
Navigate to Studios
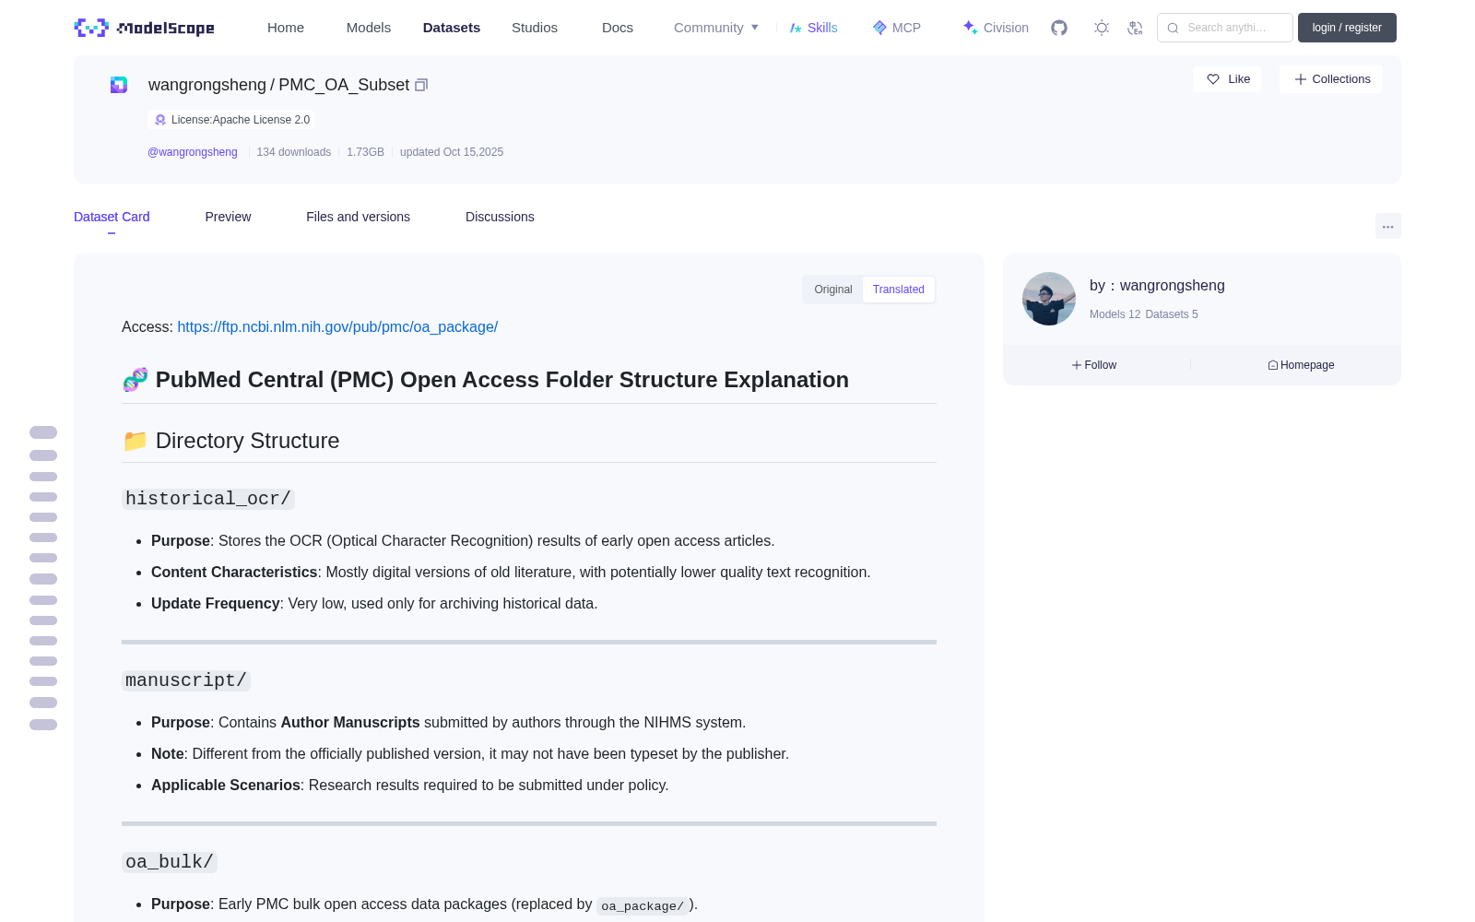click(x=535, y=28)
